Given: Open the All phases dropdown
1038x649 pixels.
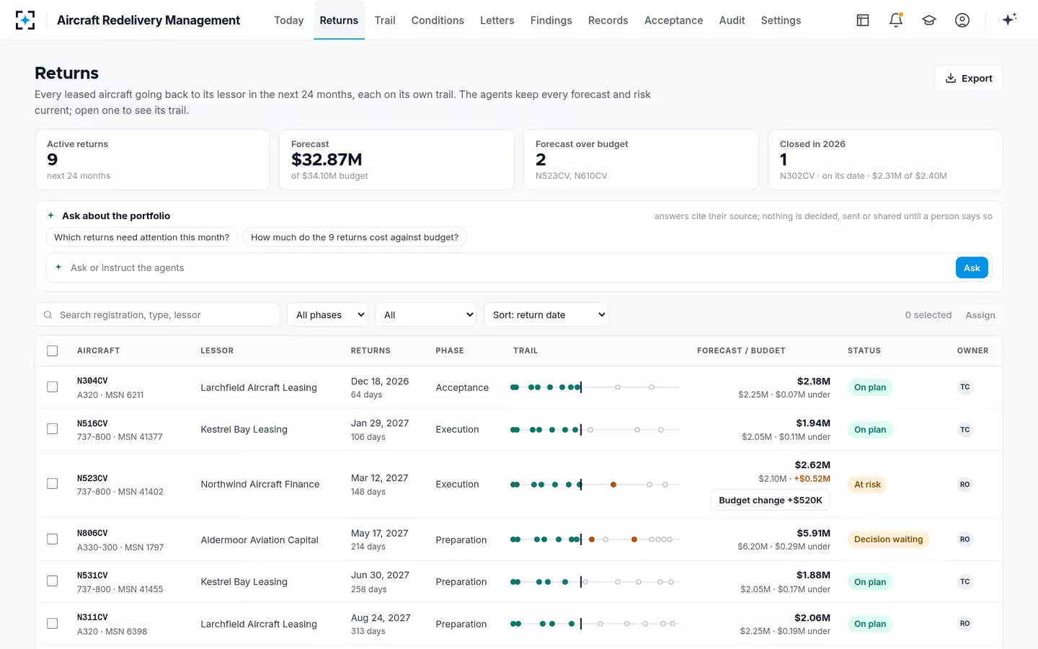Looking at the screenshot, I should 328,314.
